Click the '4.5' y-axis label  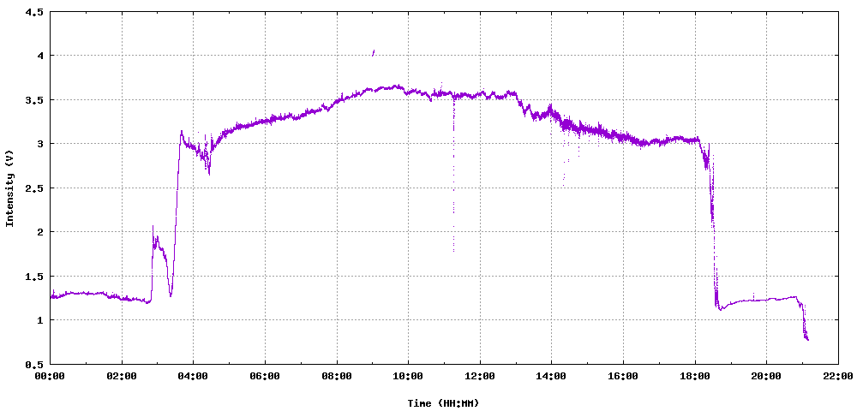tap(34, 11)
